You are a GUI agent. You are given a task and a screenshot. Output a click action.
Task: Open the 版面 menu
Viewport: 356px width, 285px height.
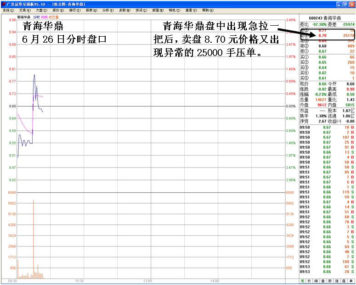point(158,11)
